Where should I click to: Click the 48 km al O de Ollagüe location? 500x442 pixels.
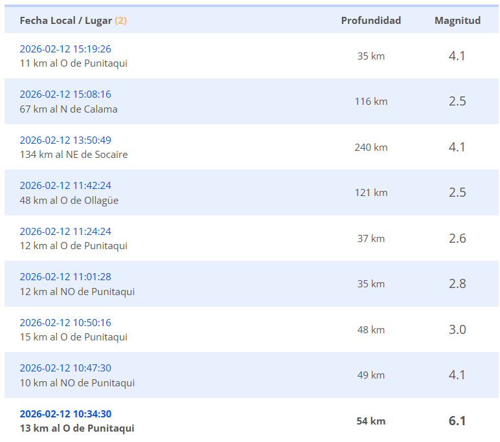[69, 201]
